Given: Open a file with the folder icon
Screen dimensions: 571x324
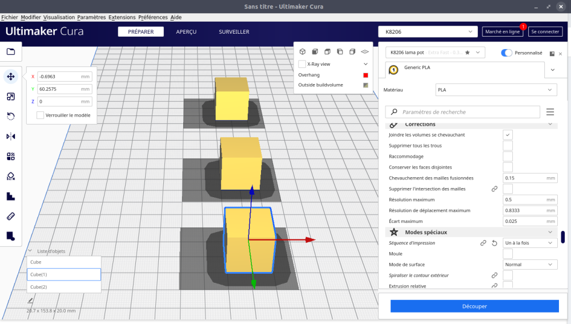Looking at the screenshot, I should coord(10,52).
